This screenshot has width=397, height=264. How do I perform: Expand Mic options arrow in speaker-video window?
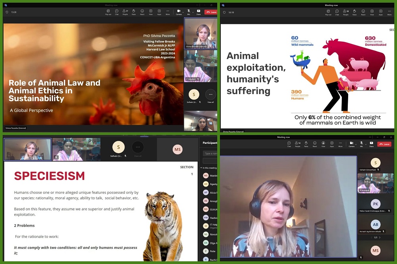point(366,144)
